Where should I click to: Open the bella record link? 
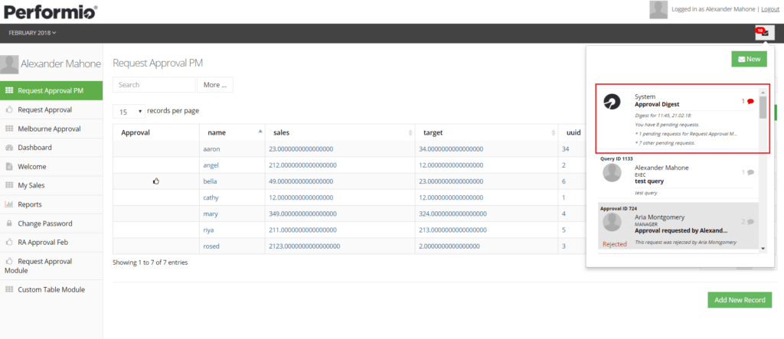pyautogui.click(x=211, y=181)
